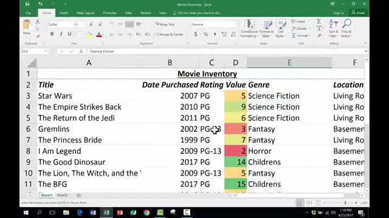Open the Name Box dropdown arrow

(x=46, y=51)
